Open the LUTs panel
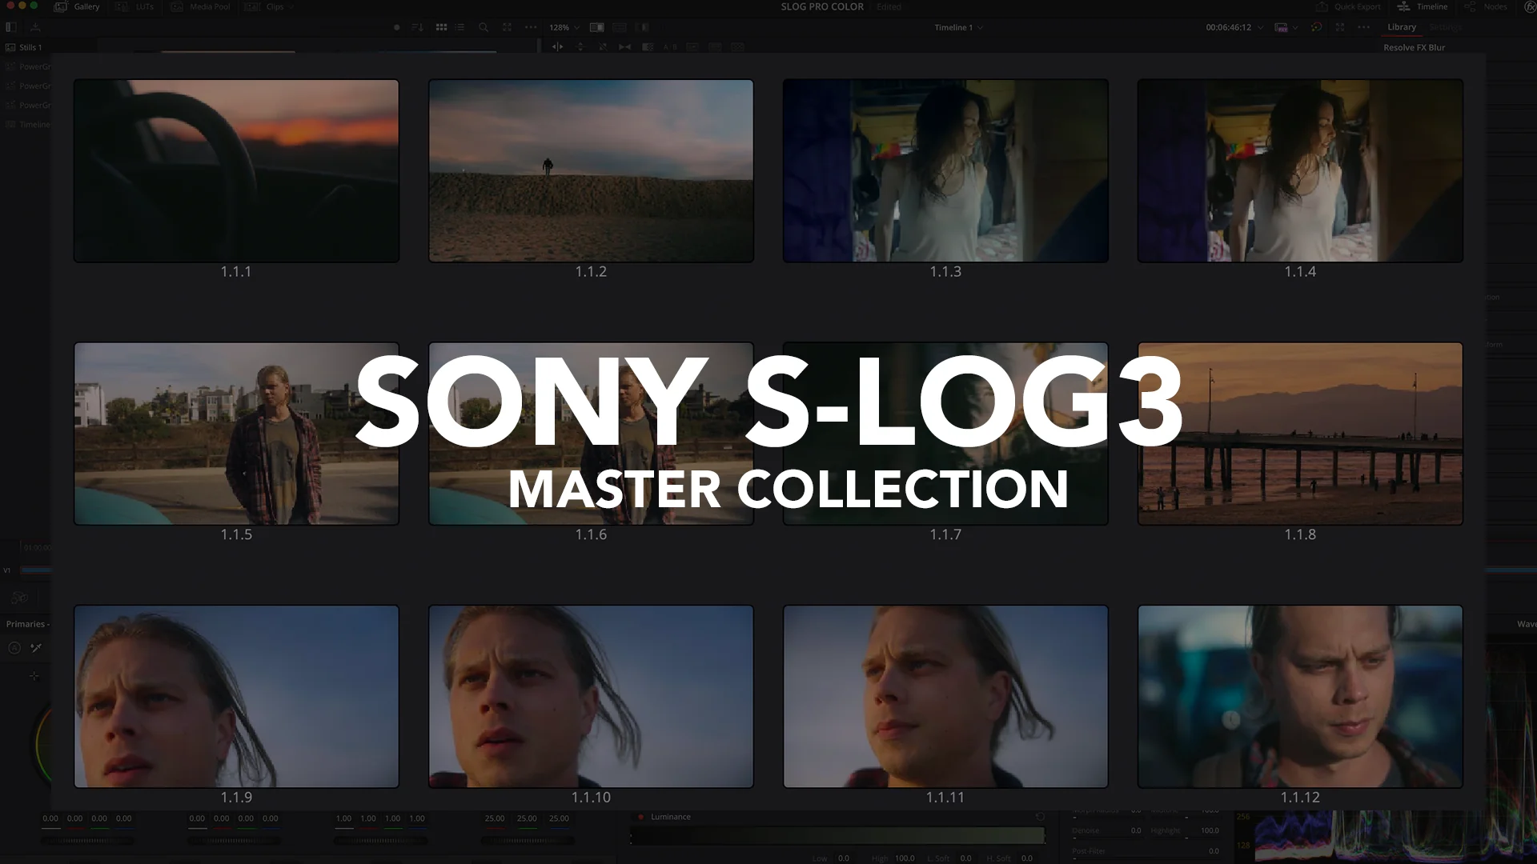1537x864 pixels. (x=134, y=6)
